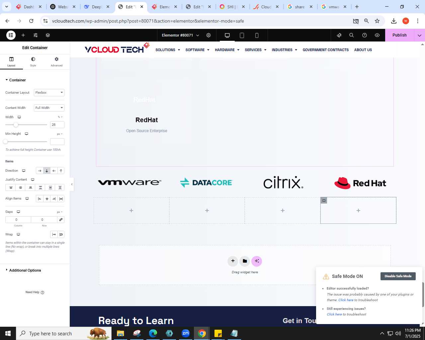Toggle the Gaps link values icon
Image resolution: width=425 pixels, height=340 pixels.
61,219
